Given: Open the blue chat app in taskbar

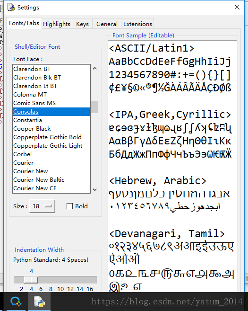Looking at the screenshot, I should (x=16, y=302).
